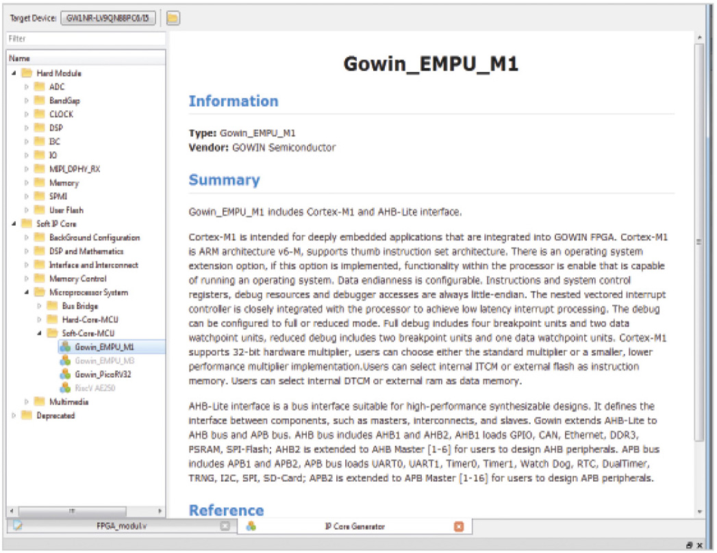
Task: Click the Deprecated folder icon
Action: 27,415
